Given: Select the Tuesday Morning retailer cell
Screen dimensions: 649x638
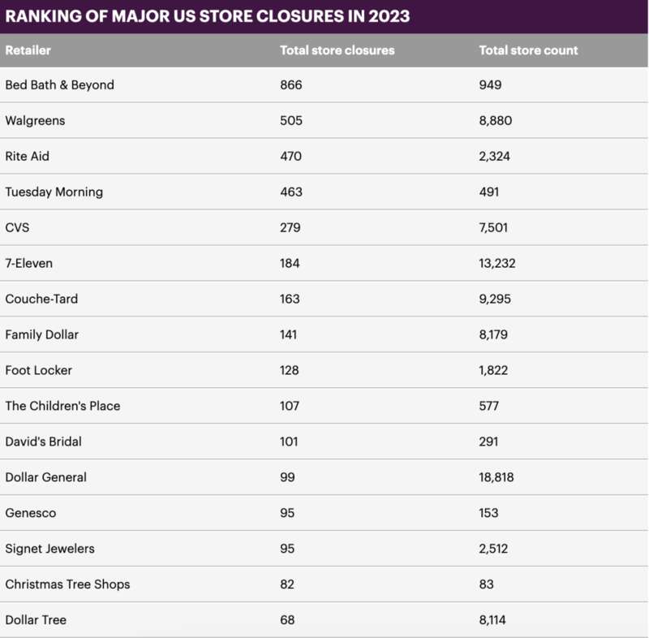Looking at the screenshot, I should 54,192.
